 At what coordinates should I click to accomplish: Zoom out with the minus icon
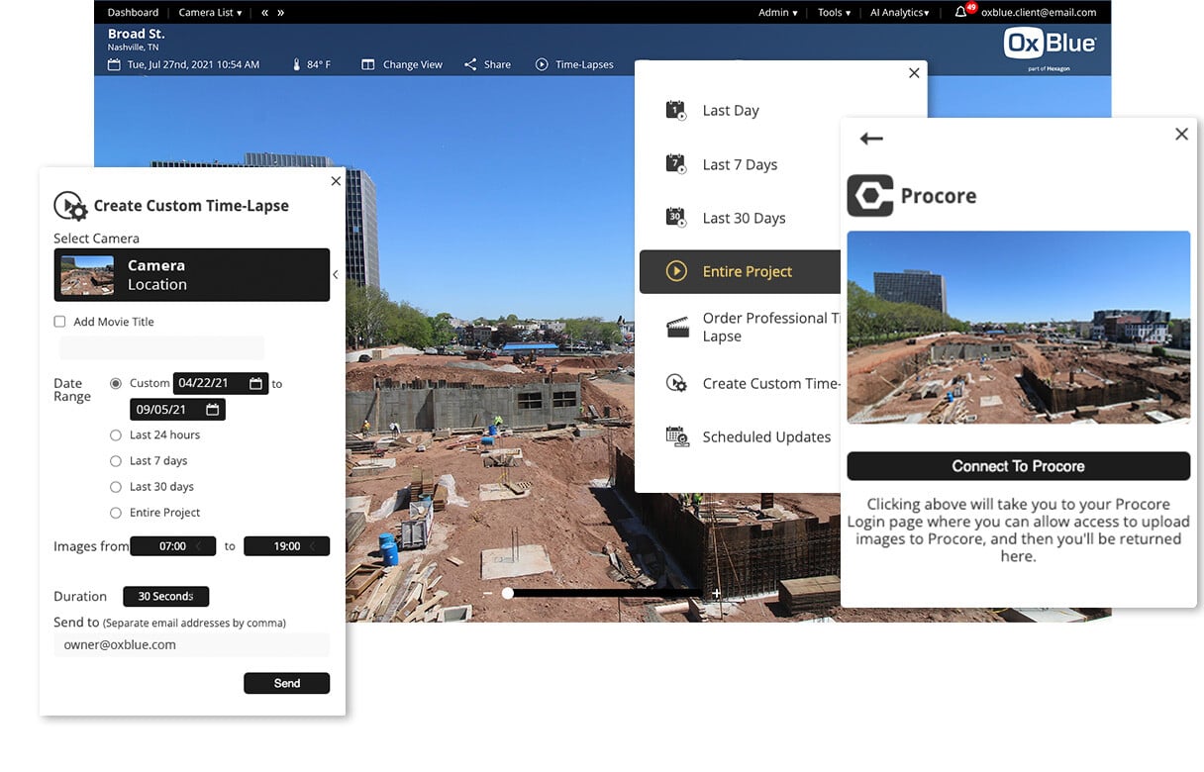coord(487,593)
